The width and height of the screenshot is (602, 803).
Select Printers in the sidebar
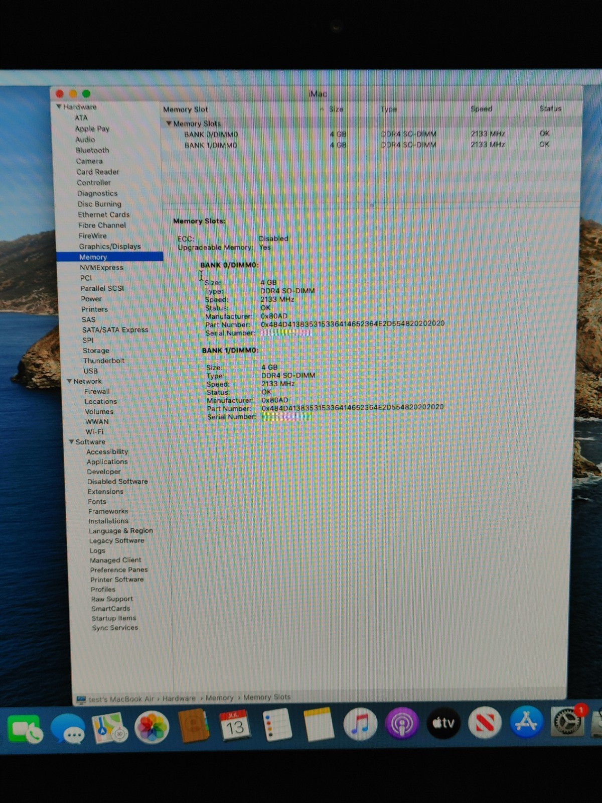click(94, 309)
